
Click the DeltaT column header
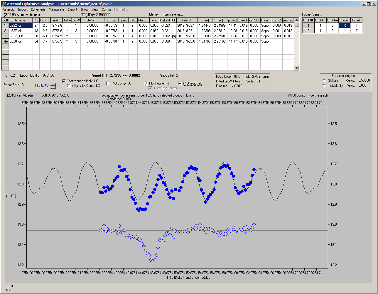[x=92, y=20]
